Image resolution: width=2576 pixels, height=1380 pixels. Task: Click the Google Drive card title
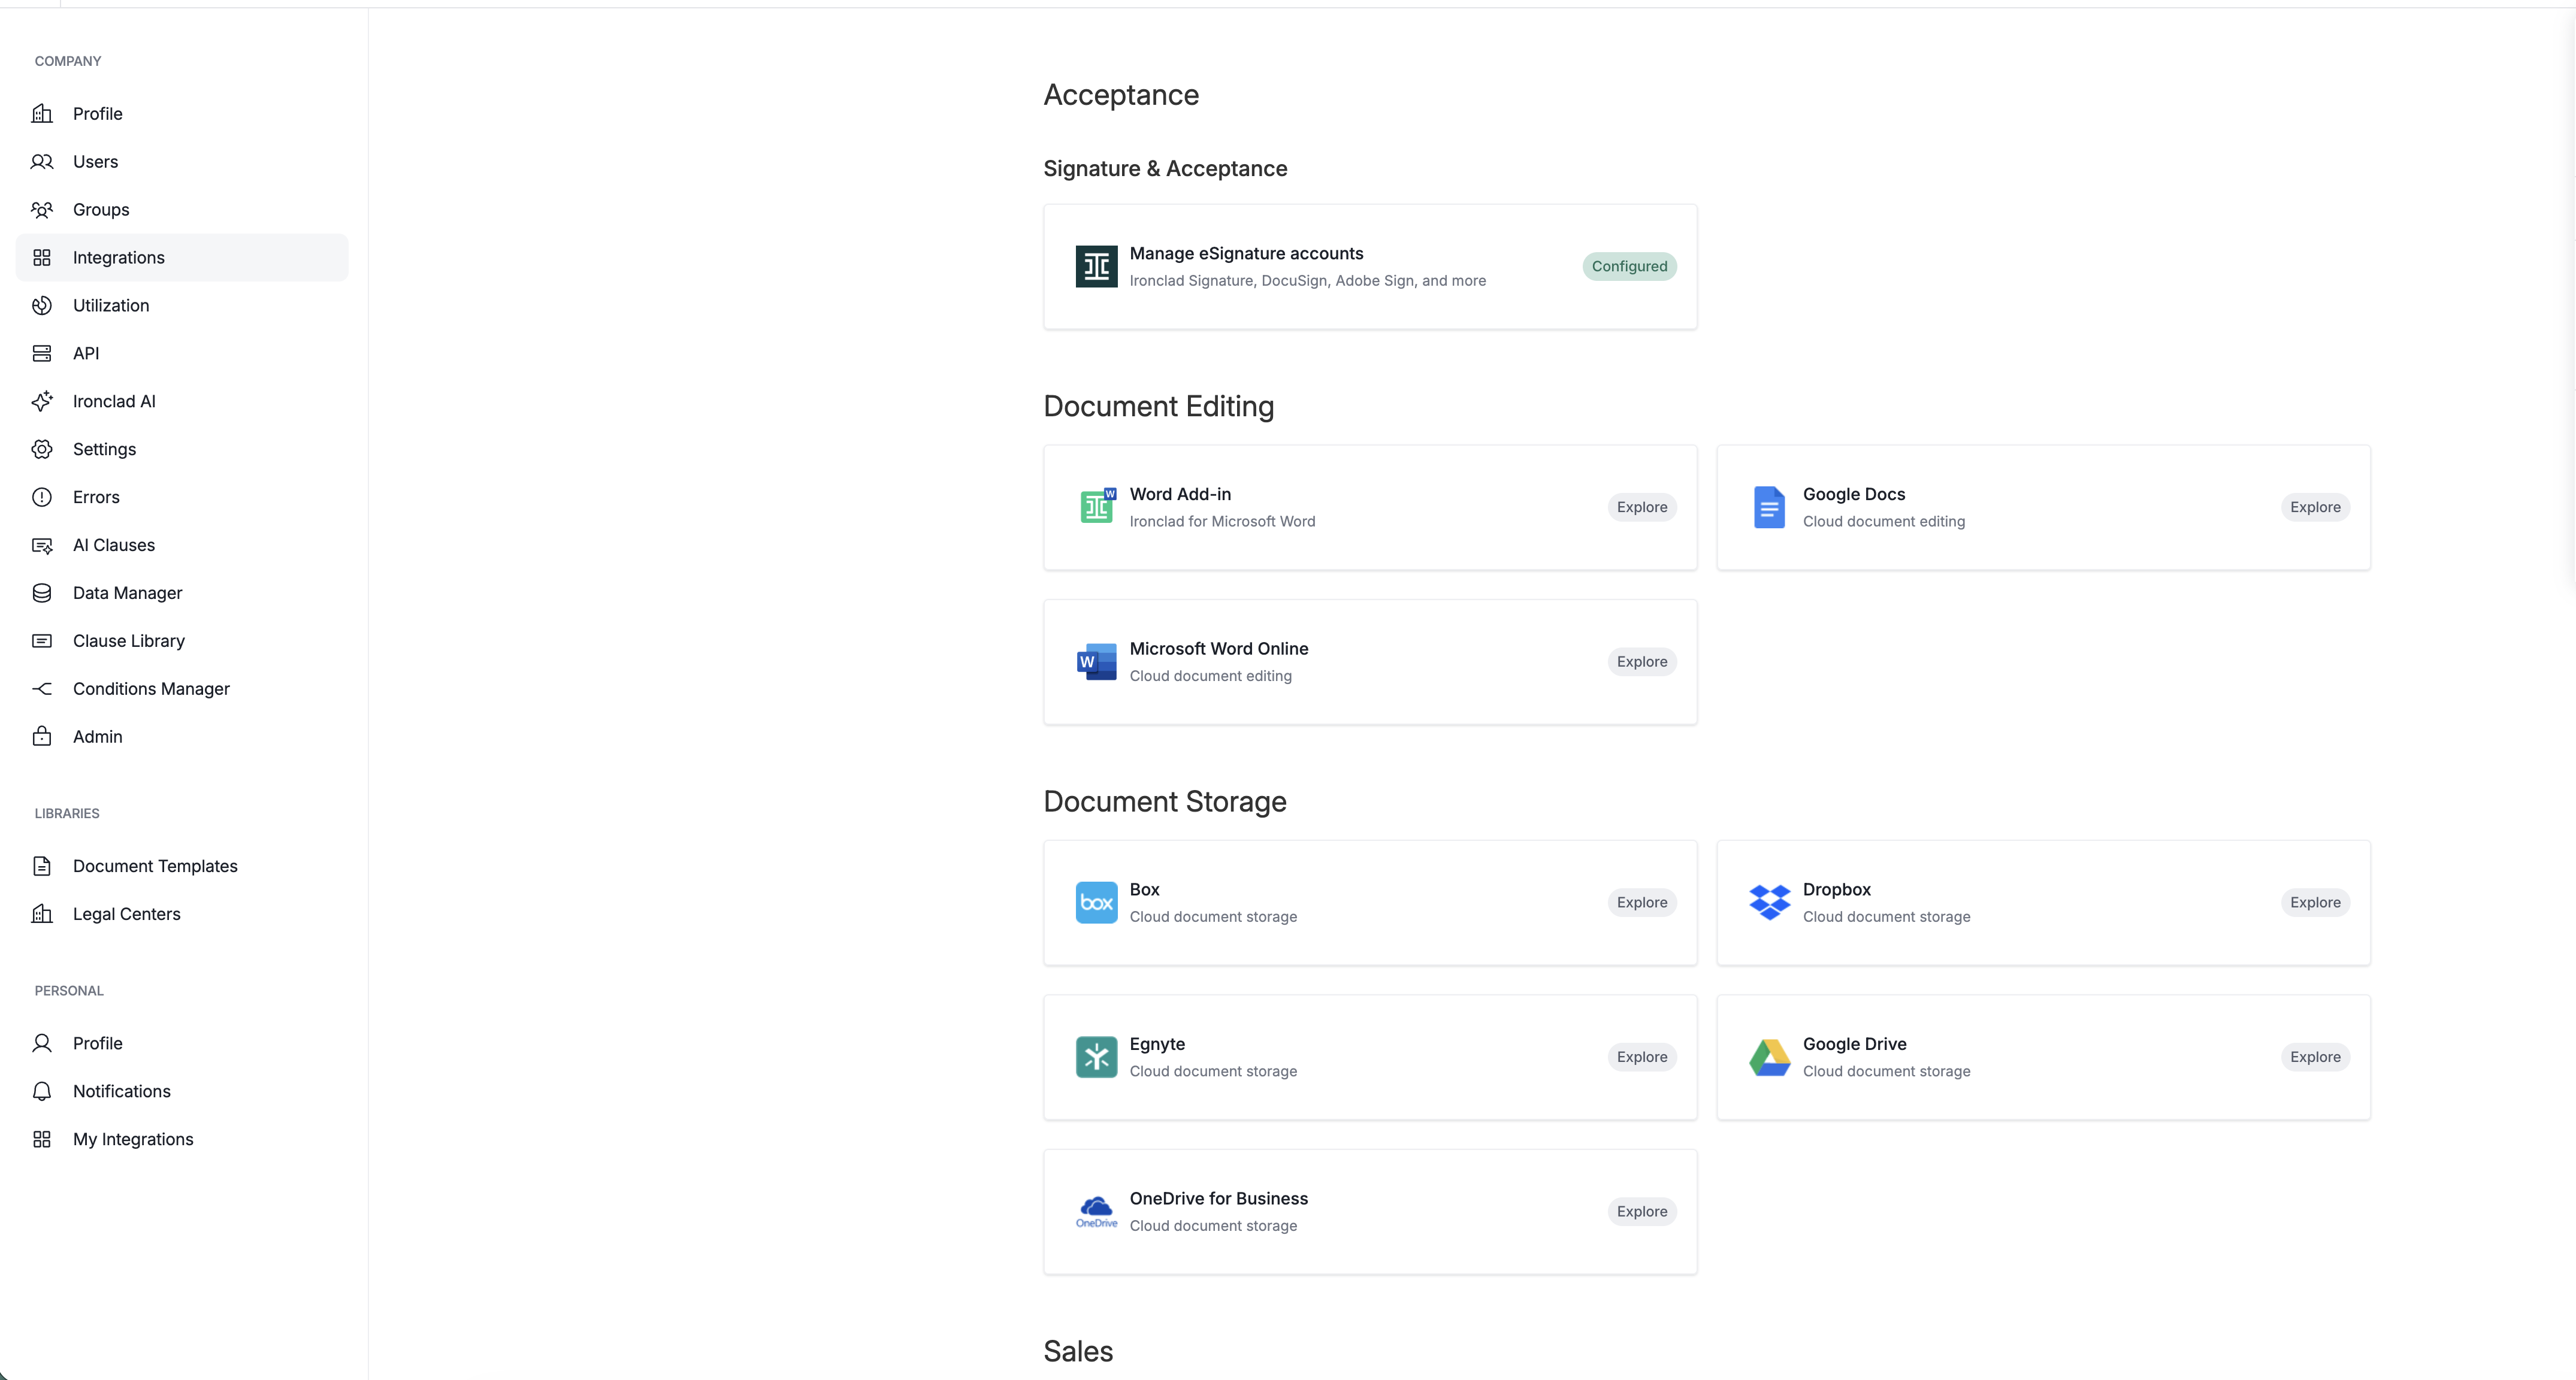pos(1854,1044)
